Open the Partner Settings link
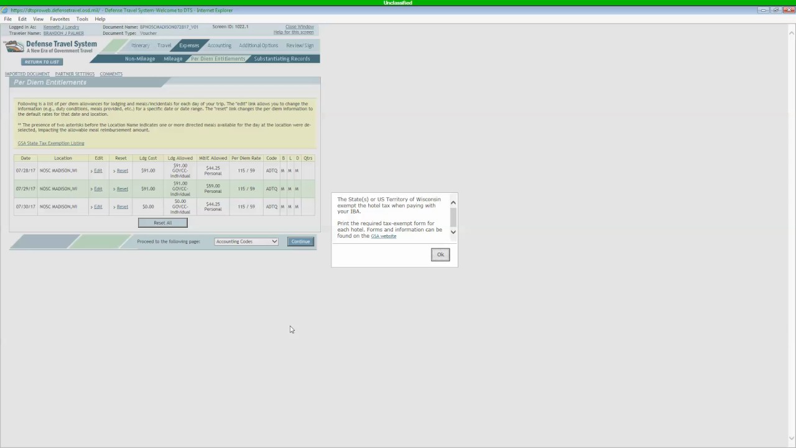 pyautogui.click(x=75, y=74)
